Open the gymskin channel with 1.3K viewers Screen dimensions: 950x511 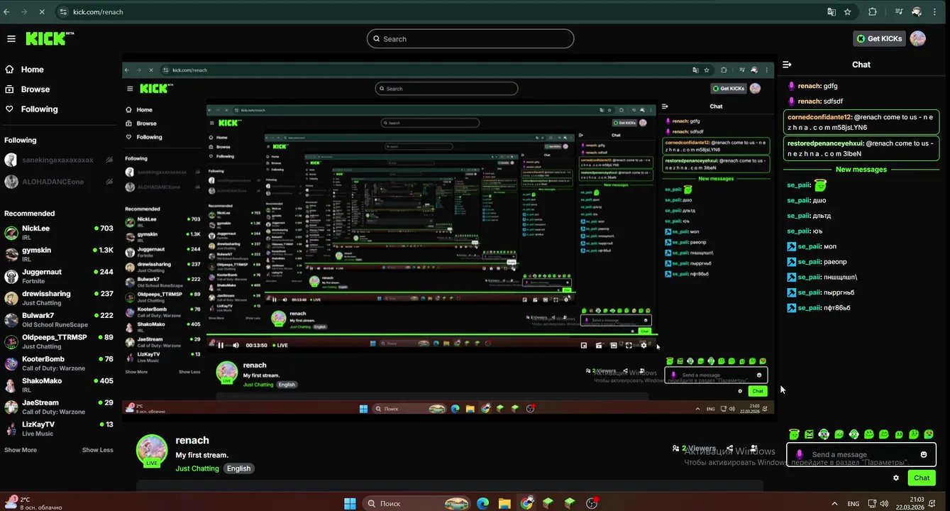click(x=59, y=255)
